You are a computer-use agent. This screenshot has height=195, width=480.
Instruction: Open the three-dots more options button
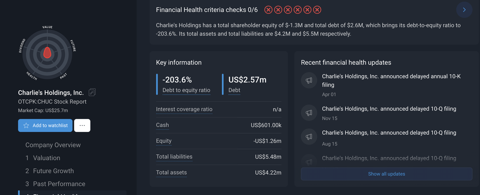click(82, 125)
